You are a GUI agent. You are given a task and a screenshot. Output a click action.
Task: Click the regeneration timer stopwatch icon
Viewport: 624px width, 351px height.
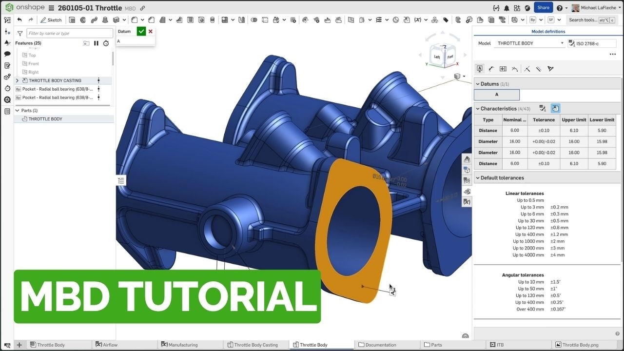pyautogui.click(x=106, y=43)
